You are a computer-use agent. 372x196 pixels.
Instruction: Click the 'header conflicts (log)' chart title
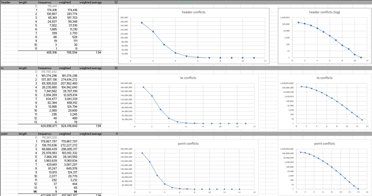(324, 12)
